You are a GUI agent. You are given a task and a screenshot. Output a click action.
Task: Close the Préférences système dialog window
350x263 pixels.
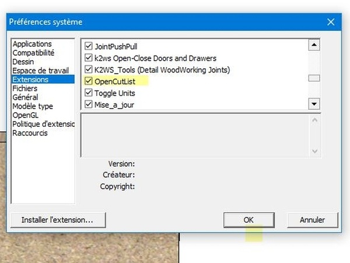(331, 22)
